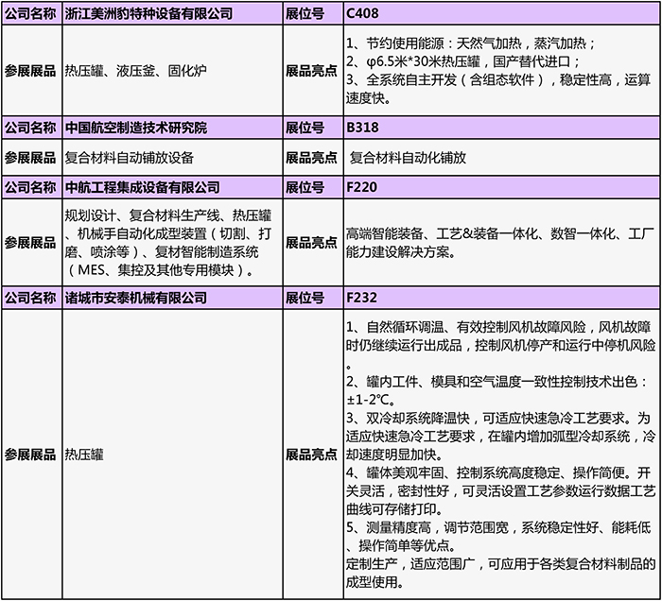Select company name 诸城市安泰机械有限公司
Image resolution: width=662 pixels, height=601 pixels.
tap(136, 298)
